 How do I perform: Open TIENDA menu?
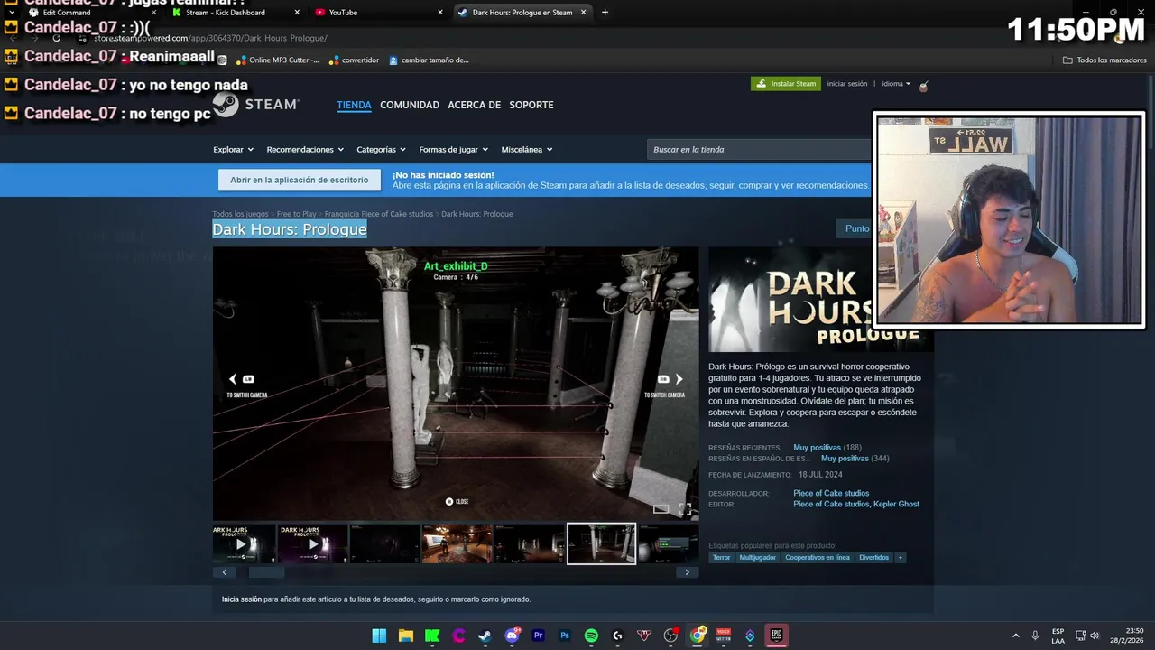click(x=354, y=105)
